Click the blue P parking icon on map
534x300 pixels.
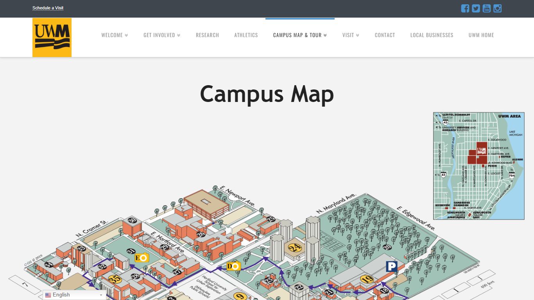[x=392, y=267]
